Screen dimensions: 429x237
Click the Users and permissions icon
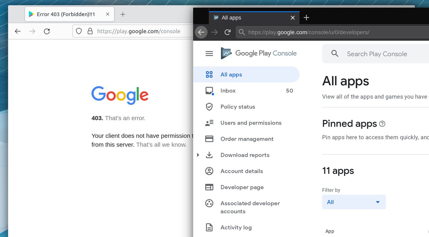tap(209, 123)
